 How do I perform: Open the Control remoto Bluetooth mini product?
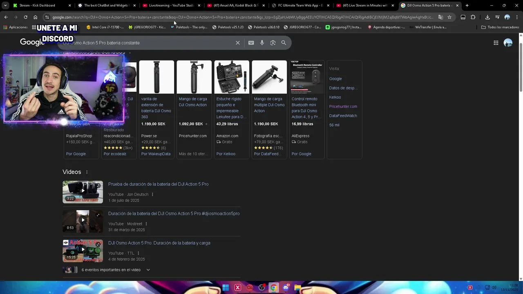[306, 108]
